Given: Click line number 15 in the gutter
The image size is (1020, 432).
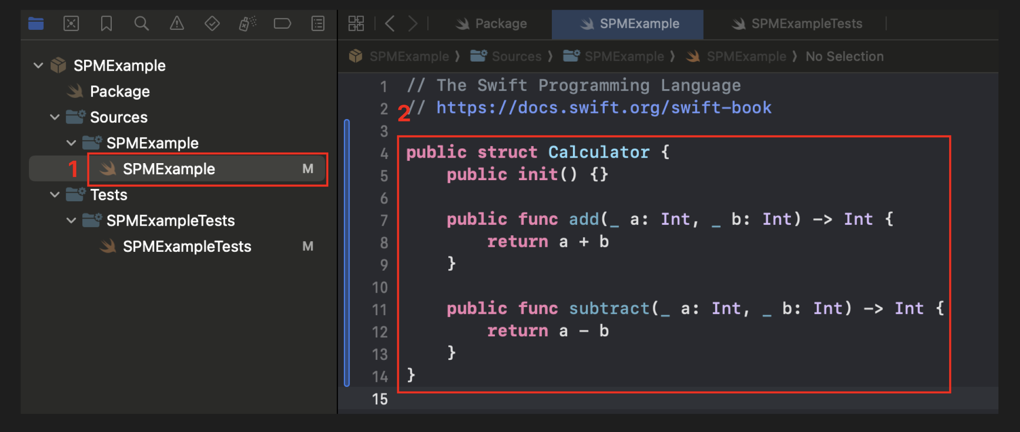Looking at the screenshot, I should coord(379,399).
